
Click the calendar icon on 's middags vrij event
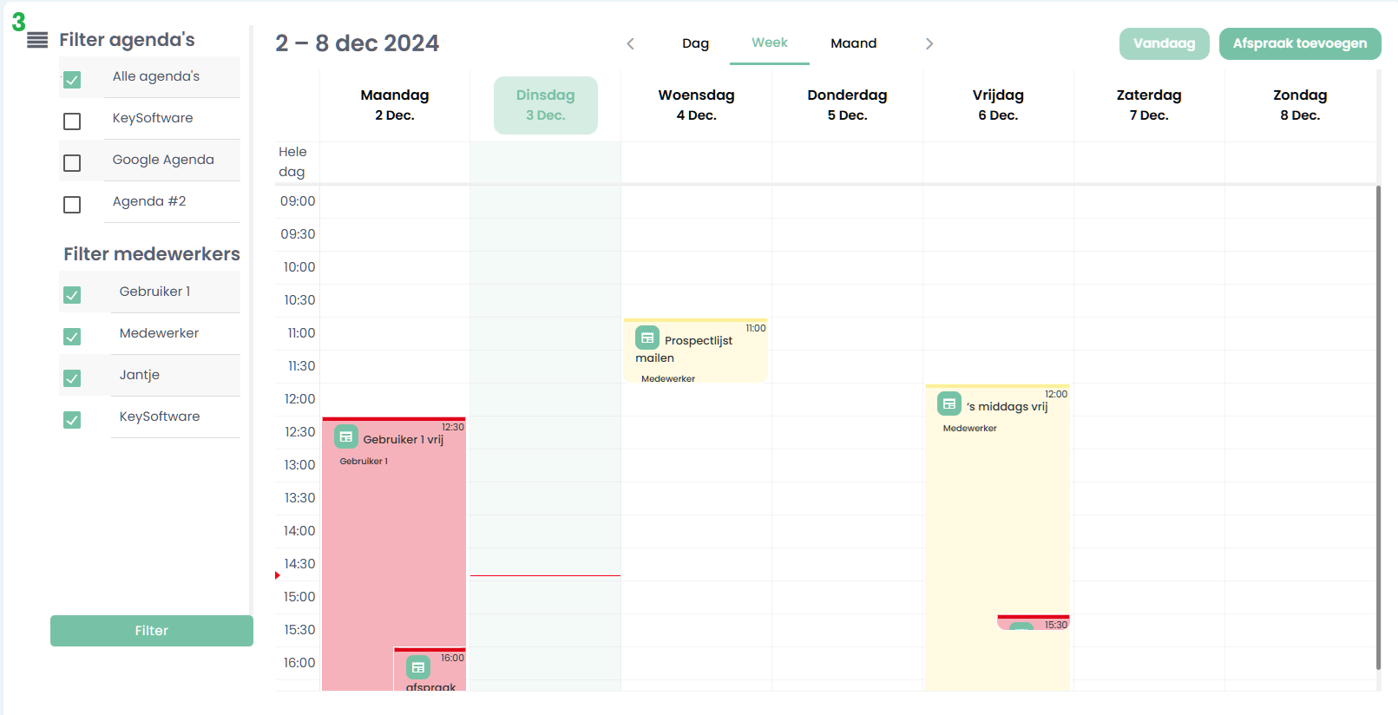[949, 403]
